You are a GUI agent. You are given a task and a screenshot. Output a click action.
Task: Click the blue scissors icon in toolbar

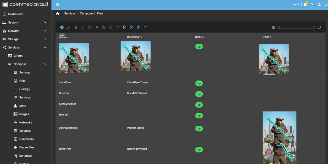tap(132, 27)
